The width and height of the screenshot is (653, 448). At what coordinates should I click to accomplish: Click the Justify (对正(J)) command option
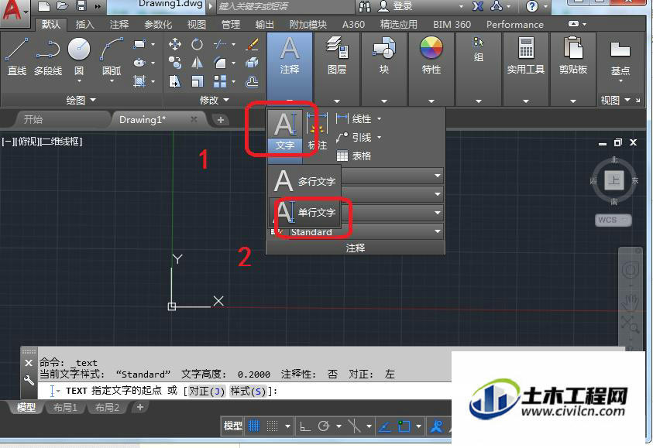[207, 392]
